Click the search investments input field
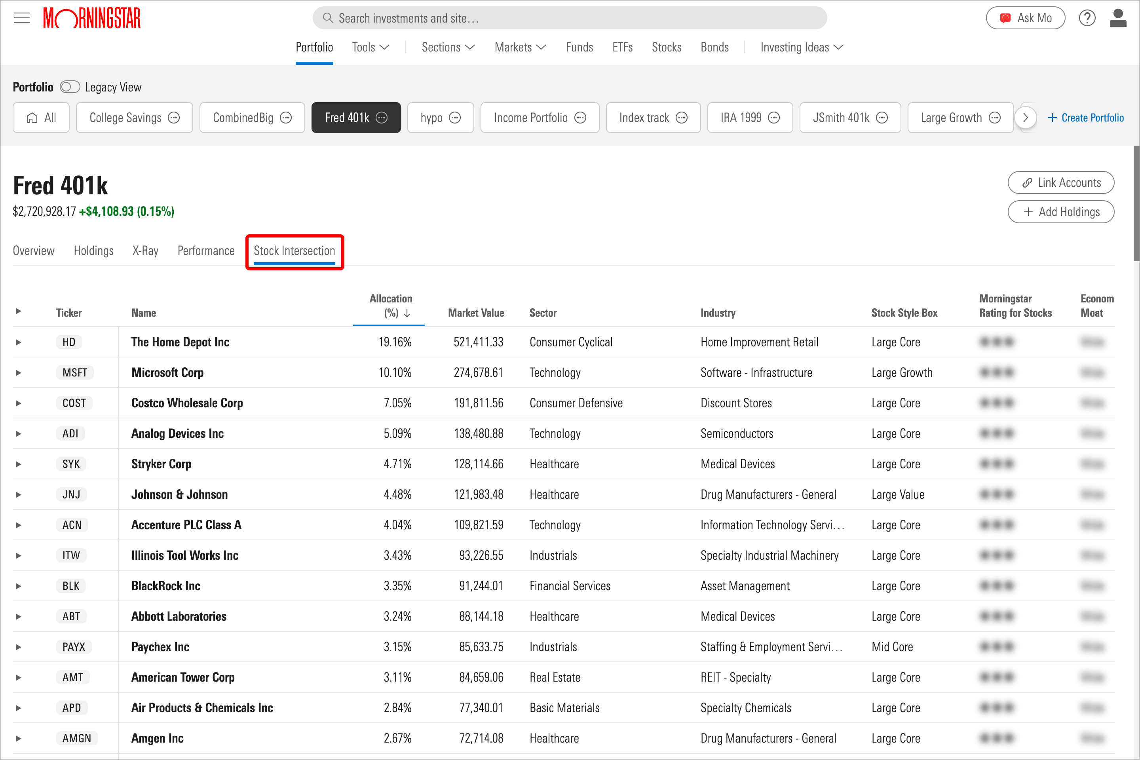The width and height of the screenshot is (1140, 760). click(570, 18)
